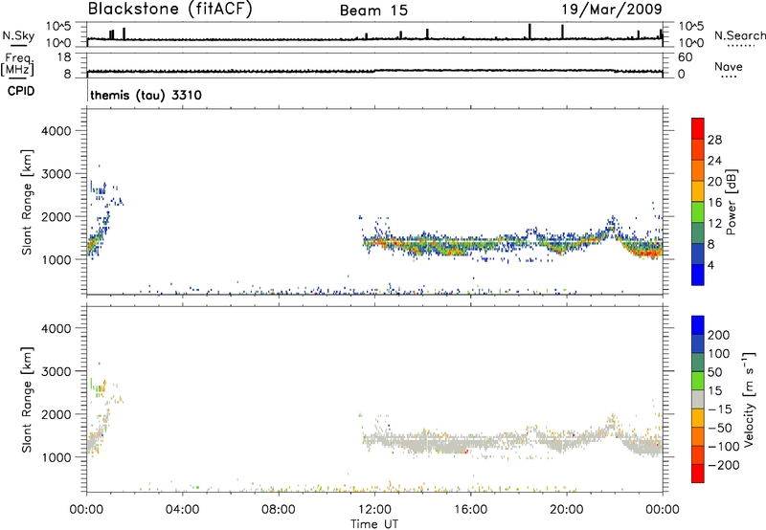The width and height of the screenshot is (766, 530).
Task: Click the '28' power color bar value
Action: pos(714,140)
